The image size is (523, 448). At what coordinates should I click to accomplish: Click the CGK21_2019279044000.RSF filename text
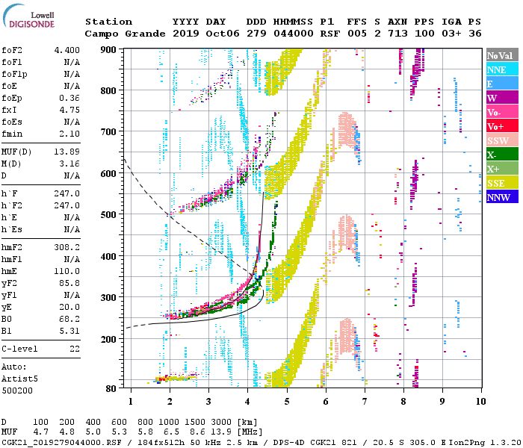pyautogui.click(x=61, y=442)
